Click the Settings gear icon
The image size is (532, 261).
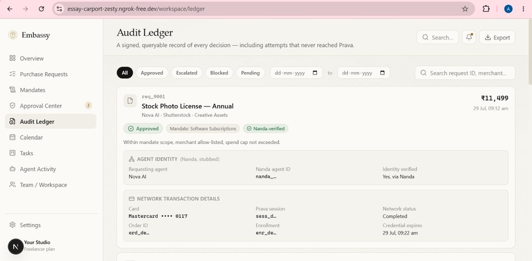click(x=13, y=225)
